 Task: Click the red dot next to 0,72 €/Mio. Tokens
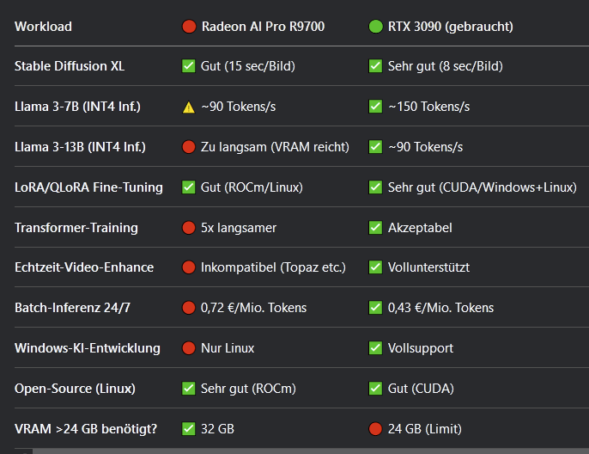(x=189, y=308)
